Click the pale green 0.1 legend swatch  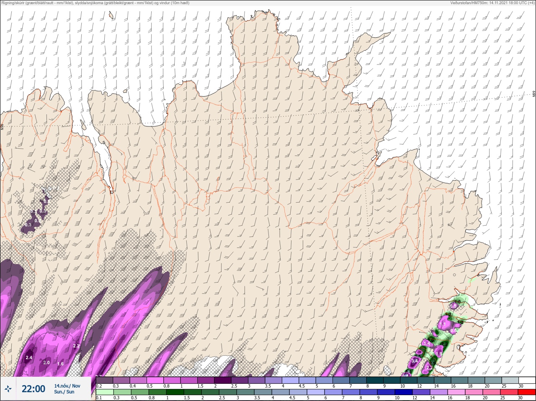click(x=105, y=392)
